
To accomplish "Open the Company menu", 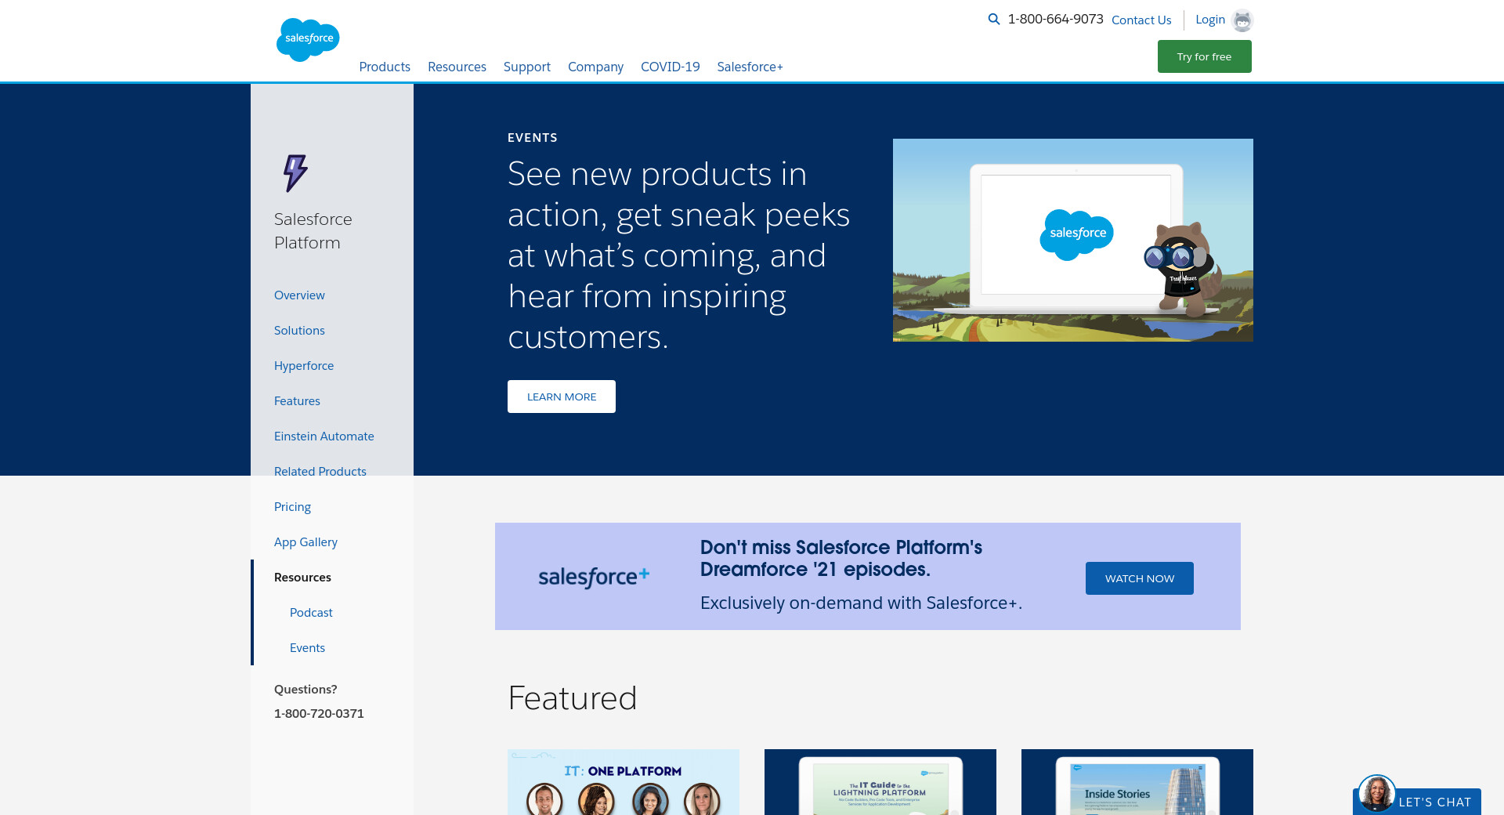I will click(595, 67).
